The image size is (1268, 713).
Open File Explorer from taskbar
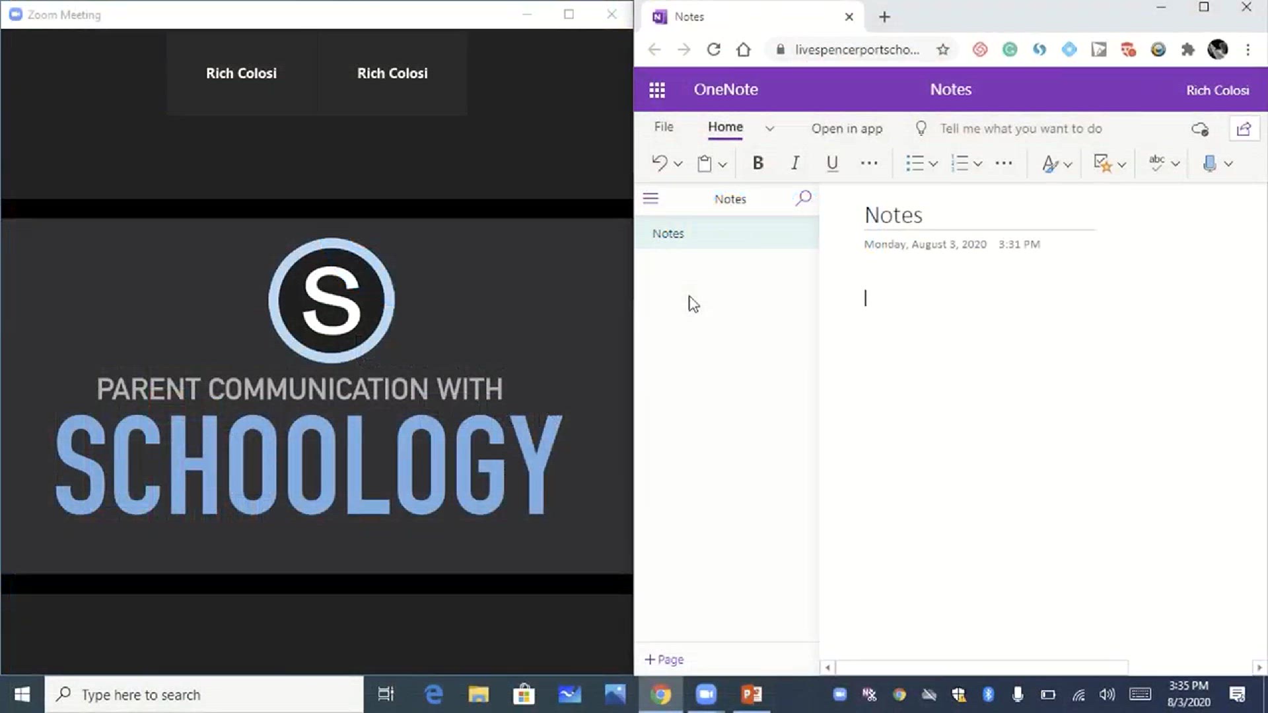click(479, 695)
